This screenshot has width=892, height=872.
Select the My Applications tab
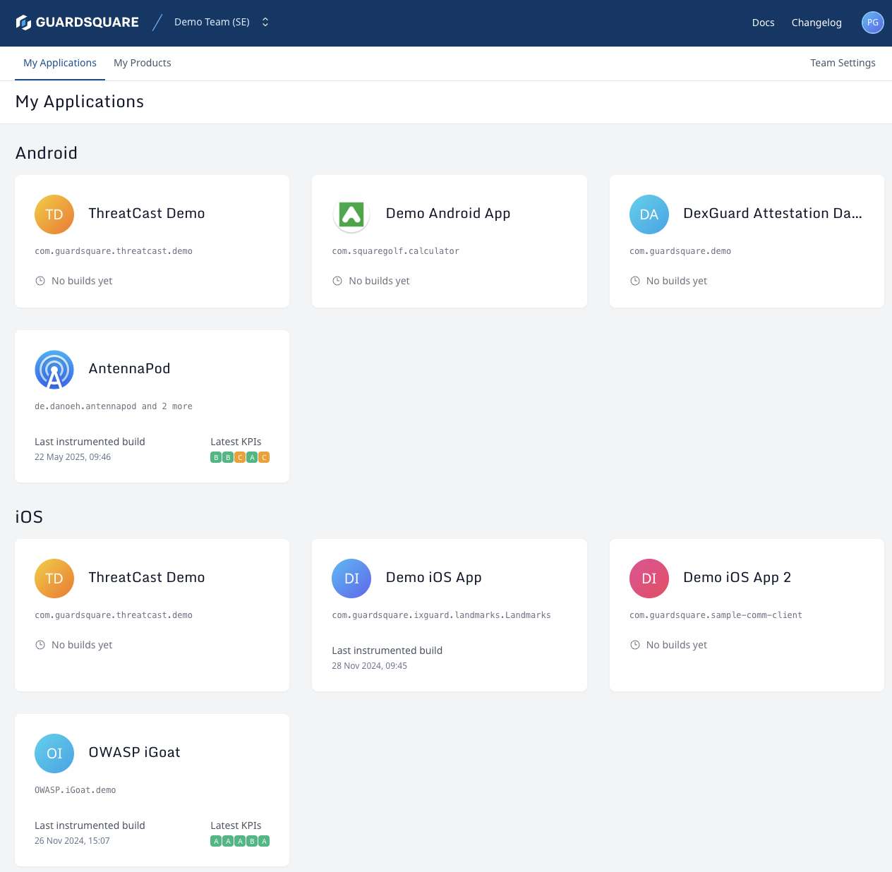[x=60, y=63]
